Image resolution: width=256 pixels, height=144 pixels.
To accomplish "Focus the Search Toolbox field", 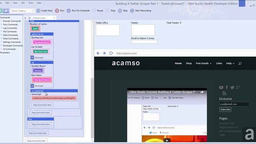I will (x=22, y=11).
